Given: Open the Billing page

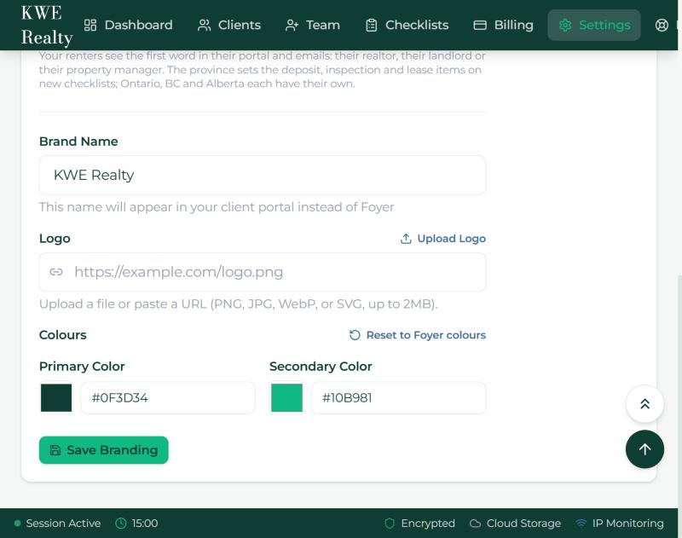Looking at the screenshot, I should (503, 26).
